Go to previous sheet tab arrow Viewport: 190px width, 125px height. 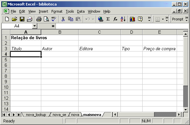click(x=9, y=115)
